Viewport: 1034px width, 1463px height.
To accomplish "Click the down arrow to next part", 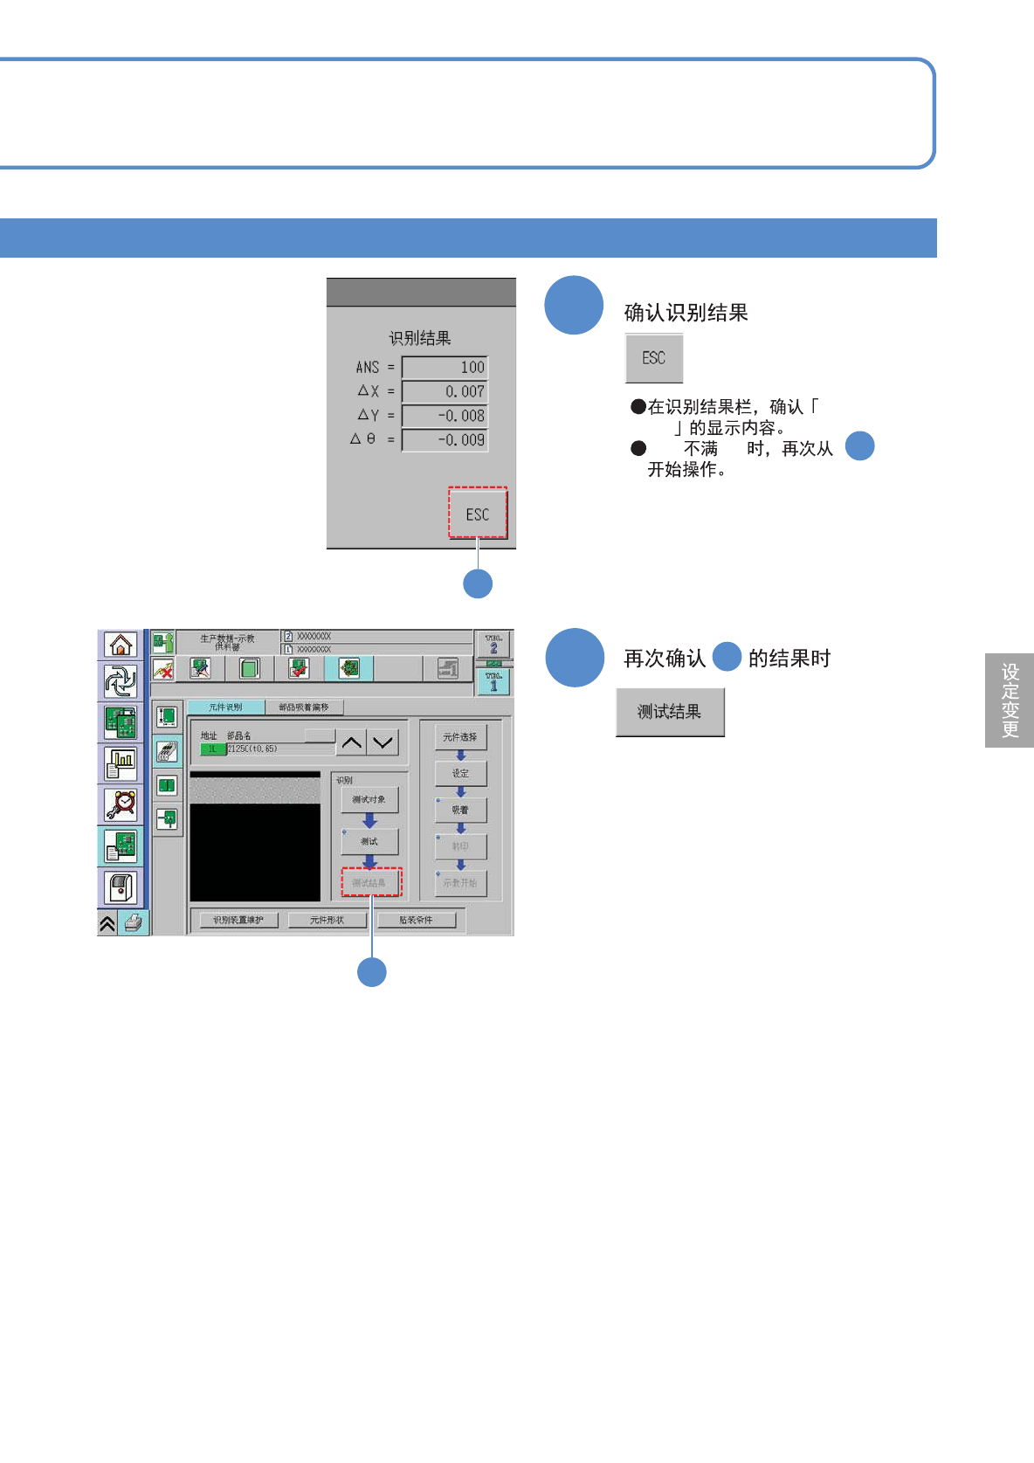I will [x=383, y=742].
